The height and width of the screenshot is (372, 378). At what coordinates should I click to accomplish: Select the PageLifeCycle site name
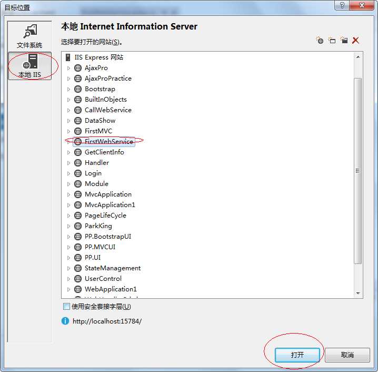click(105, 216)
